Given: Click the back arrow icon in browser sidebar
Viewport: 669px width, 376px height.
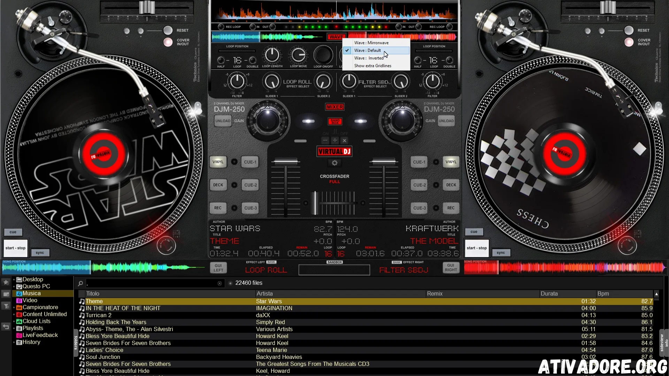Looking at the screenshot, I should (6, 327).
